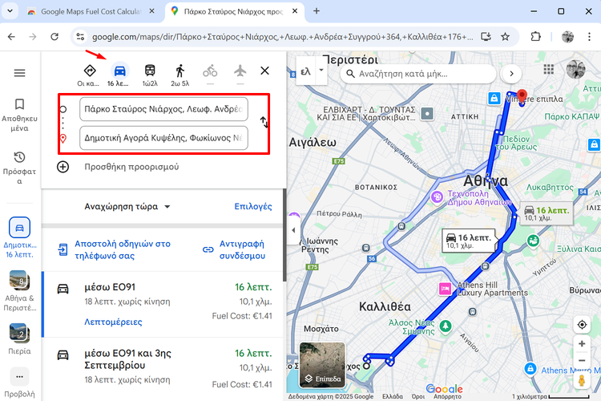
Task: Select flights mode airplane icon
Action: [240, 71]
